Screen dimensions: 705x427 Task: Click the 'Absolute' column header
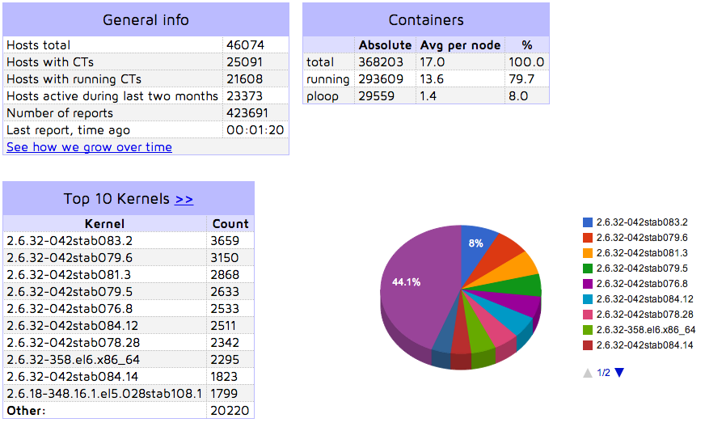coord(386,45)
